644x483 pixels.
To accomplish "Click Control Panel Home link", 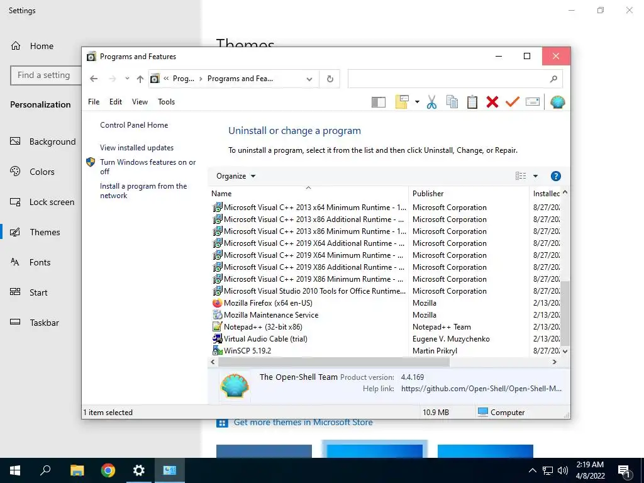I will point(134,125).
